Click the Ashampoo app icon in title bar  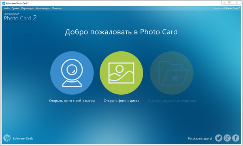(x=3, y=3)
